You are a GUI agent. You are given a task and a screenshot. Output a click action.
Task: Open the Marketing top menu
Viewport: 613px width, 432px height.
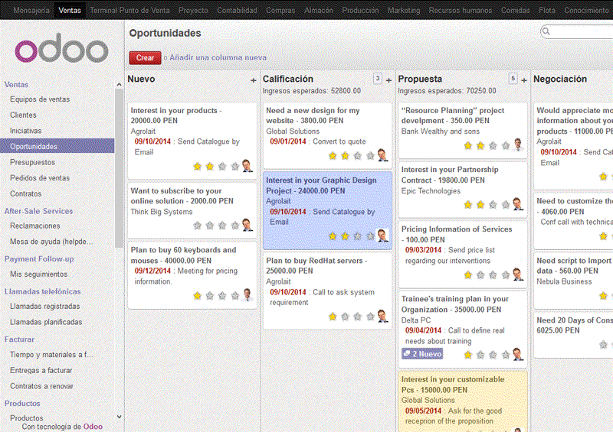(x=404, y=10)
